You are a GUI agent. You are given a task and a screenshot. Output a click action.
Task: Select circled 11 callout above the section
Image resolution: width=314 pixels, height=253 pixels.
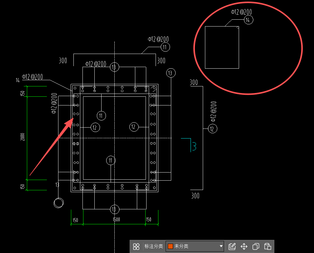click(x=165, y=47)
